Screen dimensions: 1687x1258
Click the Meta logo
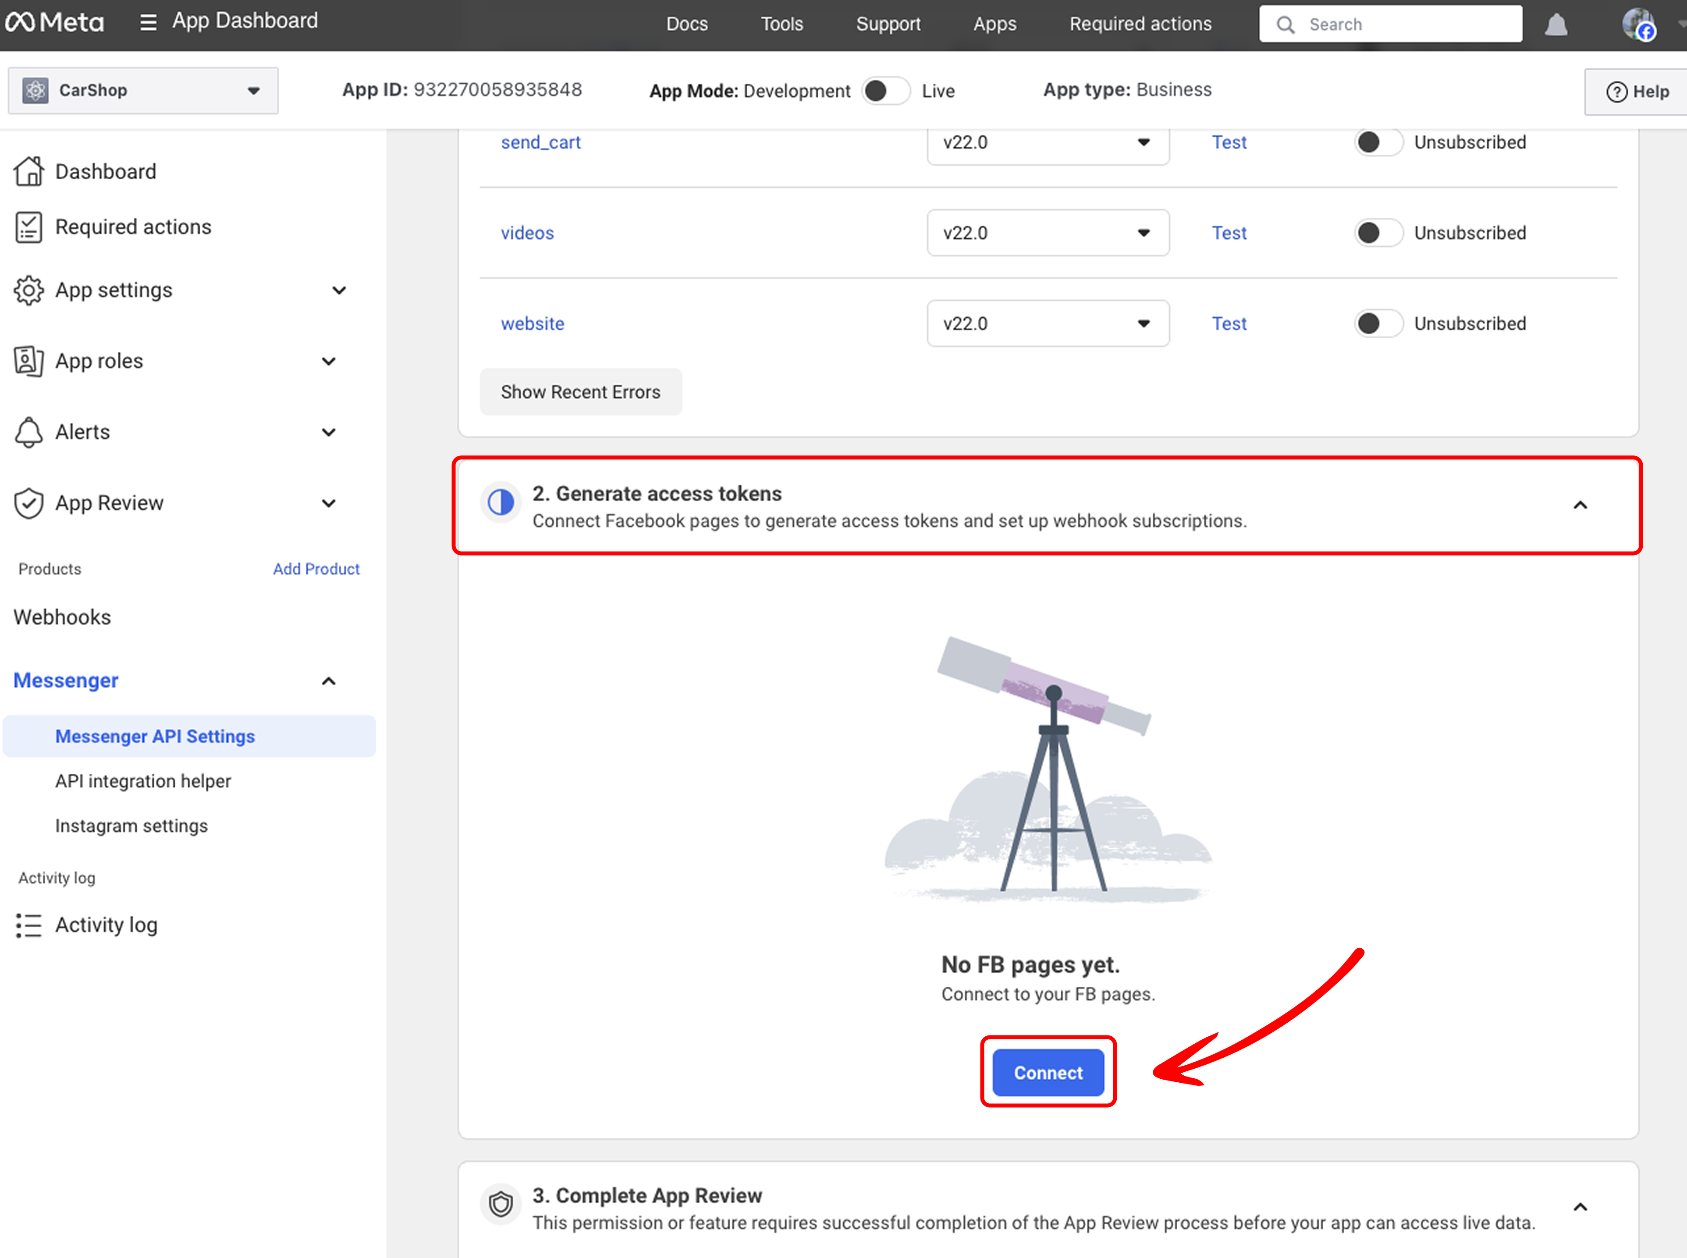click(x=54, y=23)
